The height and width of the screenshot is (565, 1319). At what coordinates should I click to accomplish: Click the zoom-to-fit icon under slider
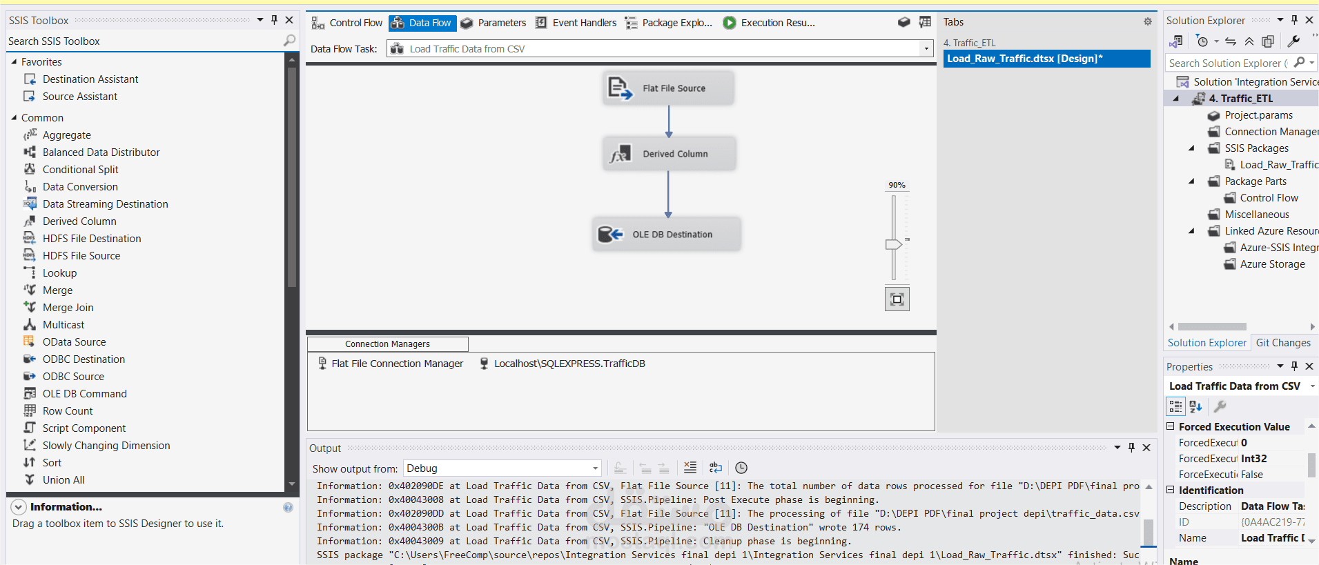(897, 299)
